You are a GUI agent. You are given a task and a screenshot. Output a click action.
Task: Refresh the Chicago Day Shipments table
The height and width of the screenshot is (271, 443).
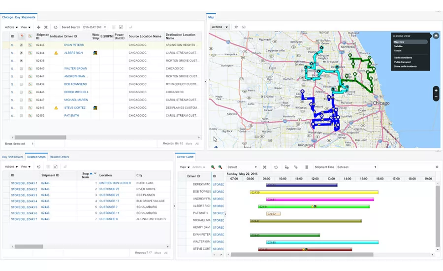click(x=55, y=27)
